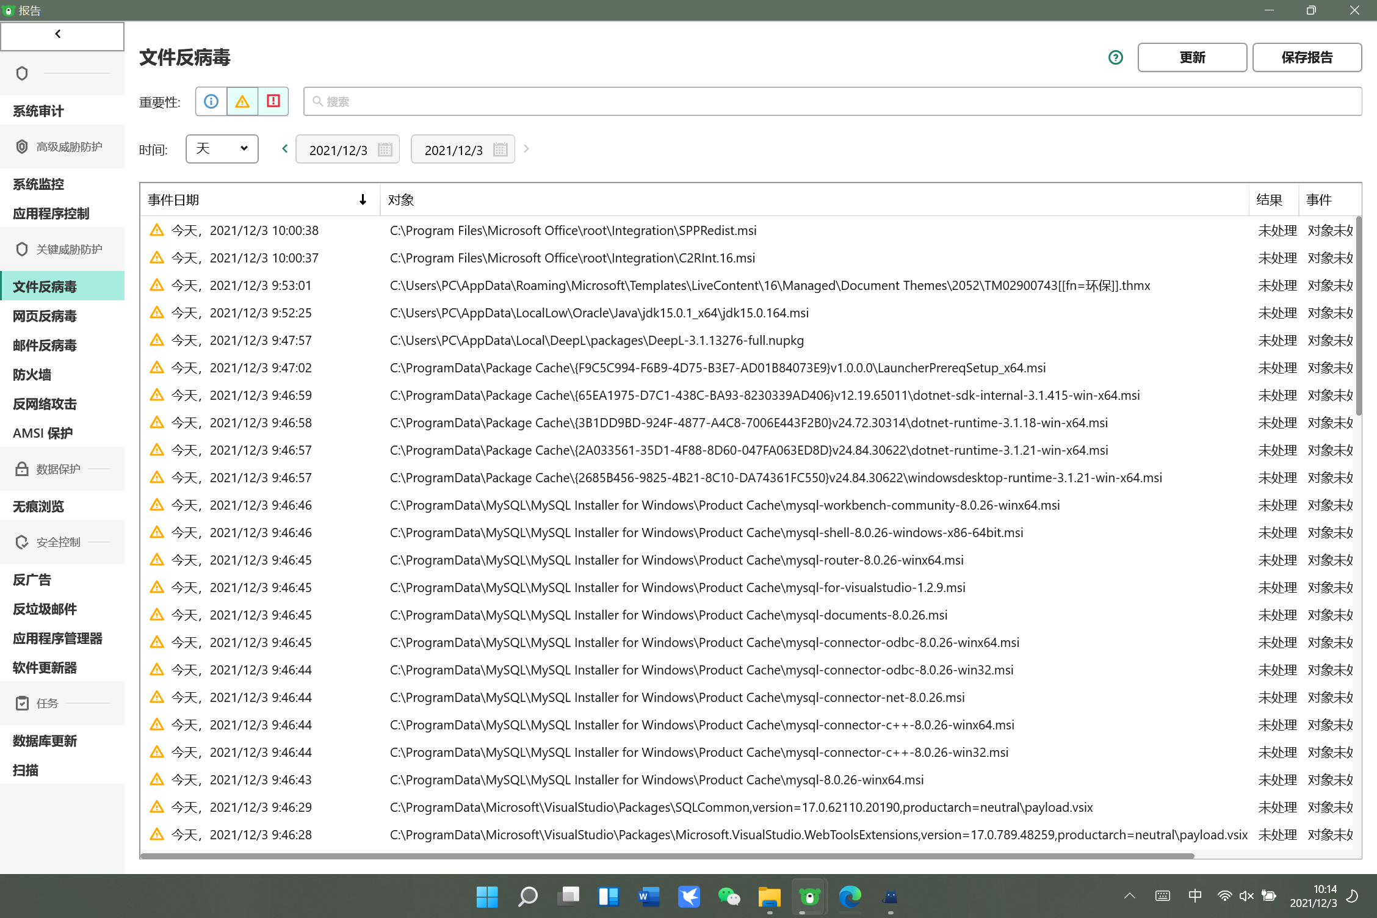This screenshot has height=918, width=1377.
Task: Click the 保存报告 button
Action: click(1307, 57)
